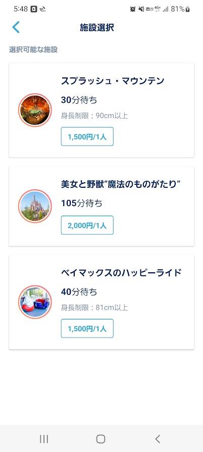Tap the スプラッシュ・マウンテン title
Screen dimensions: 203x452
(x=113, y=80)
